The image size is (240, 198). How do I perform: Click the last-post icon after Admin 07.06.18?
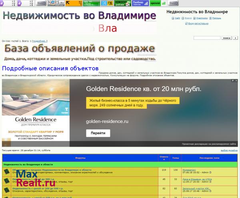click(x=210, y=172)
